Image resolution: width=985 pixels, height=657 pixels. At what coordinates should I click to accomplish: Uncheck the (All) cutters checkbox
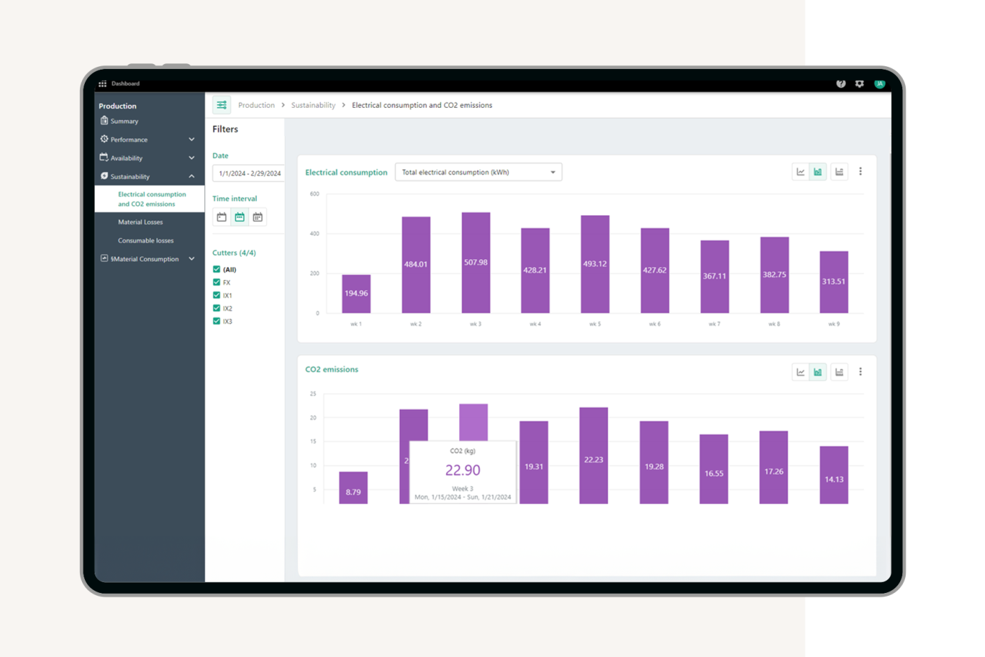coord(216,269)
